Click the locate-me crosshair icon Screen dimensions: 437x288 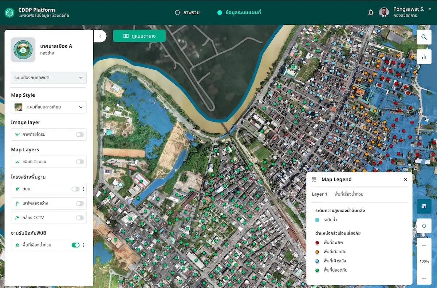click(424, 226)
